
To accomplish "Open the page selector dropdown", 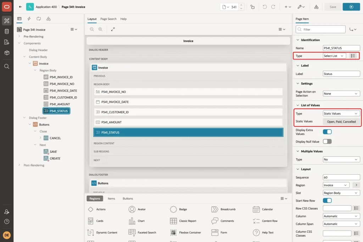I will point(225,7).
